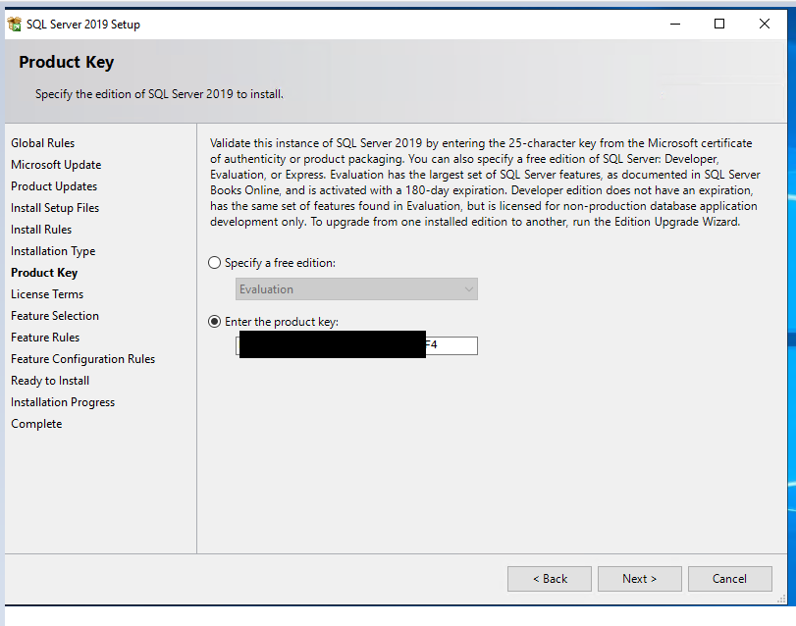
Task: Close the SQL Server 2019 Setup window
Action: pyautogui.click(x=765, y=24)
